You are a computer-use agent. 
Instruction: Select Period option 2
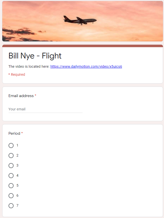coord(11,156)
